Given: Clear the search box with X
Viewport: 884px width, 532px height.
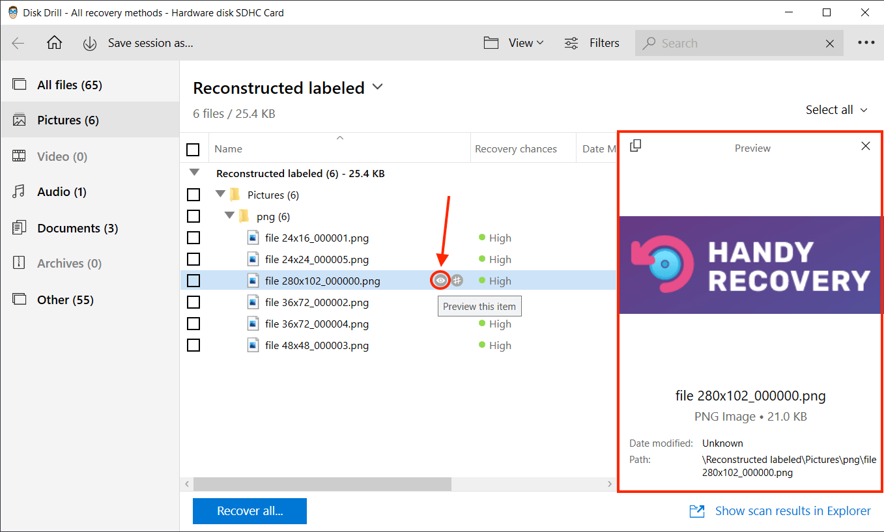Looking at the screenshot, I should pyautogui.click(x=830, y=44).
